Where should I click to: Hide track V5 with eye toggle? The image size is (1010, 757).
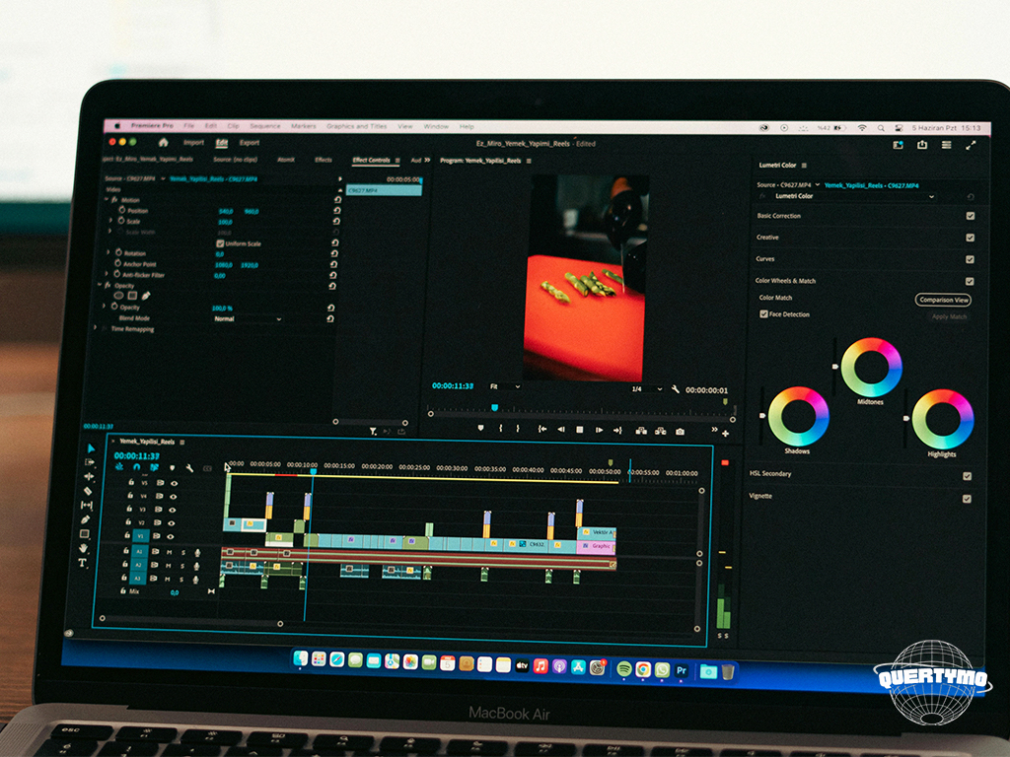click(174, 483)
